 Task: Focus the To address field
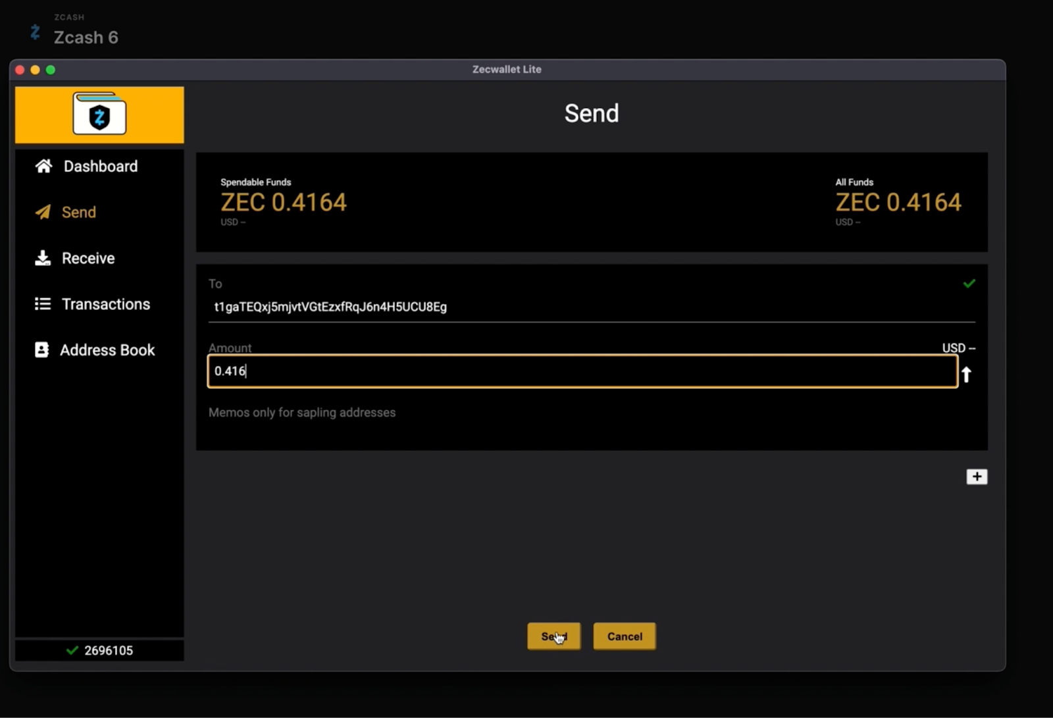tap(591, 307)
